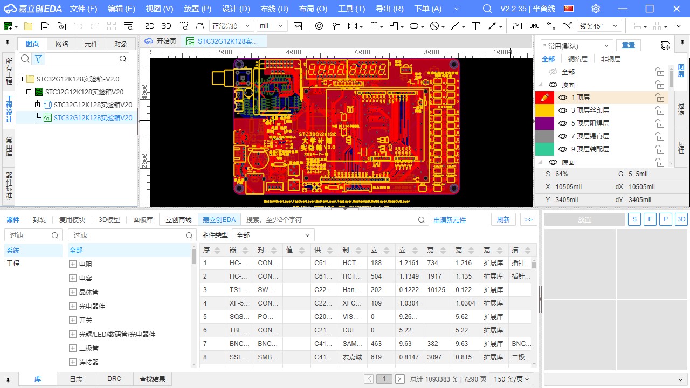This screenshot has width=690, height=388.
Task: Open the 正常亮度 brightness dropdown
Action: click(231, 26)
